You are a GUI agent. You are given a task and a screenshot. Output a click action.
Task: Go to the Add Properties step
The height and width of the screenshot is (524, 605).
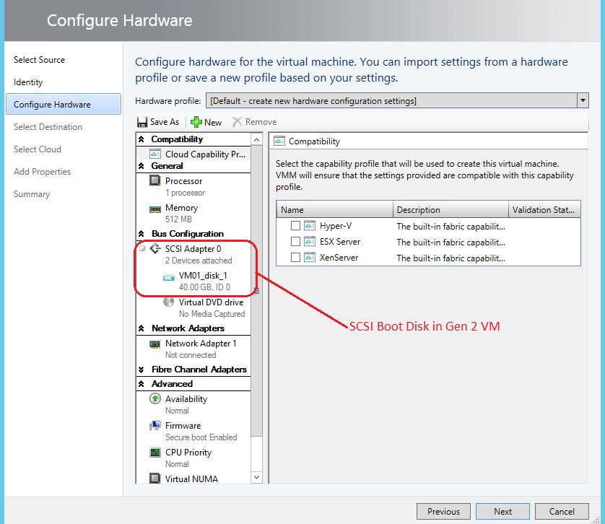pos(42,172)
